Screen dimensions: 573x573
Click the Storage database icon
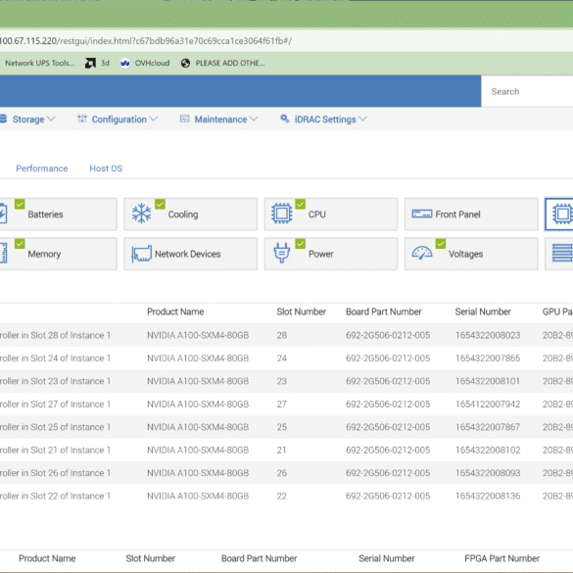click(x=3, y=119)
